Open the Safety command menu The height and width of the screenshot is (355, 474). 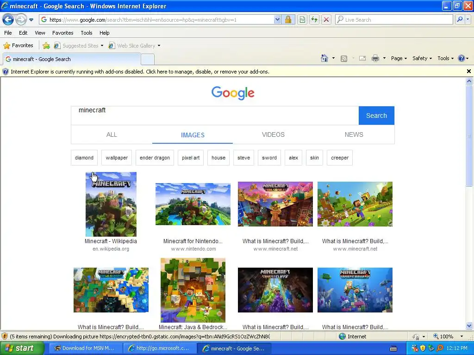(x=422, y=59)
